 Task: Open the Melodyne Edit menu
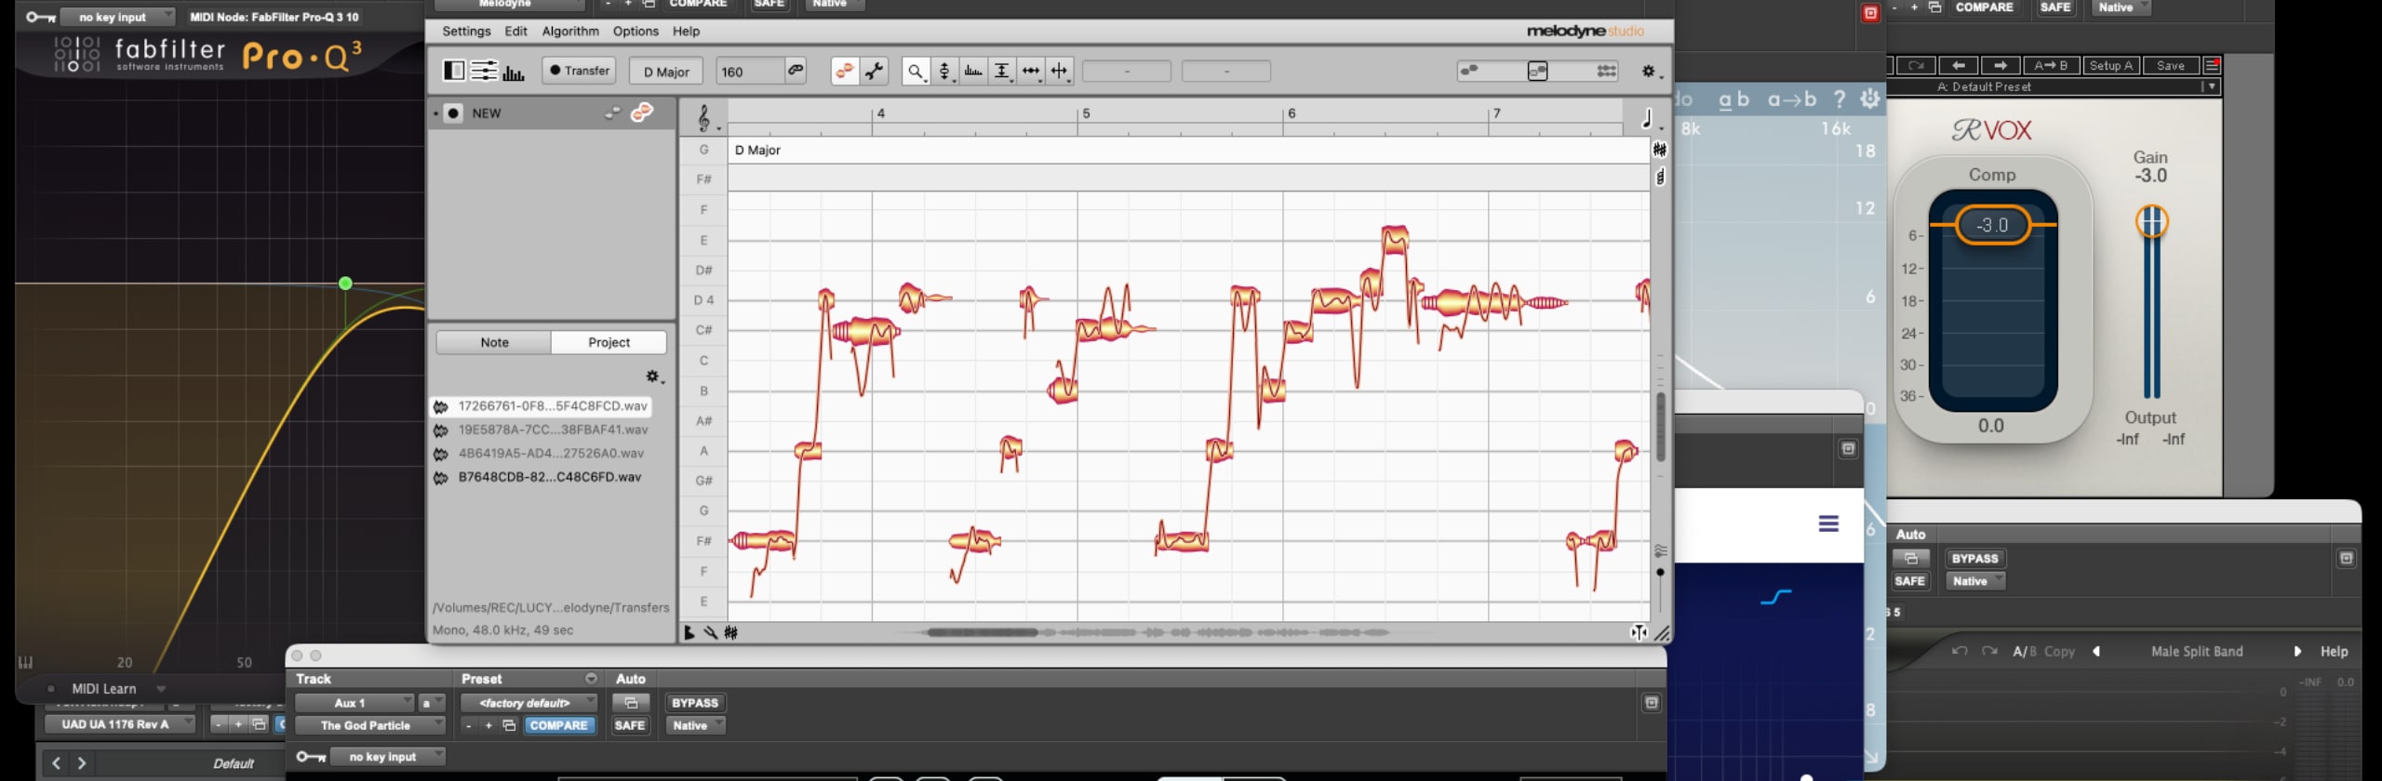pos(515,31)
